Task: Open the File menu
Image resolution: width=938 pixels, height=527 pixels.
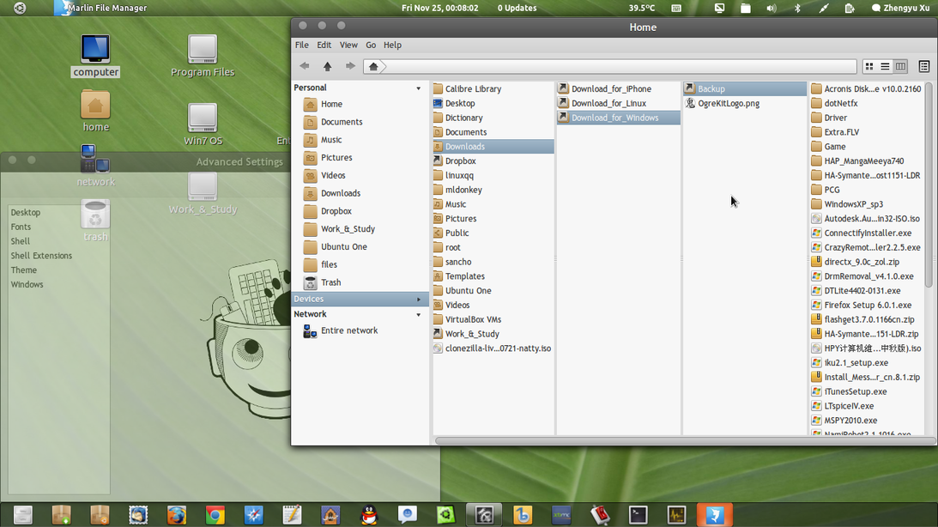Action: tap(301, 45)
